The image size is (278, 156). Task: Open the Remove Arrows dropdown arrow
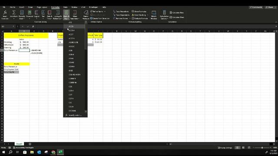coord(130,18)
